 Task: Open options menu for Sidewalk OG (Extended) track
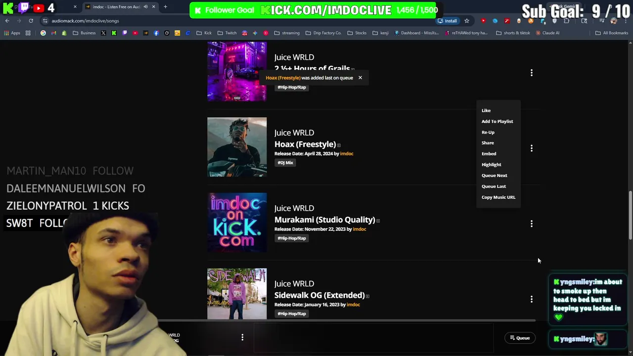click(x=532, y=299)
